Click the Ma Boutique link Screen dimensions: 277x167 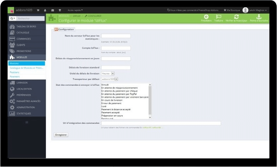pyautogui.click(x=232, y=10)
